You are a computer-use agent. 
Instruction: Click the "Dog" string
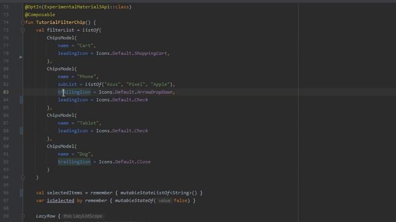click(84, 154)
